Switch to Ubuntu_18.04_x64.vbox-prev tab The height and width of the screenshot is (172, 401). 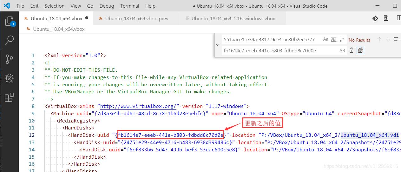click(x=137, y=19)
